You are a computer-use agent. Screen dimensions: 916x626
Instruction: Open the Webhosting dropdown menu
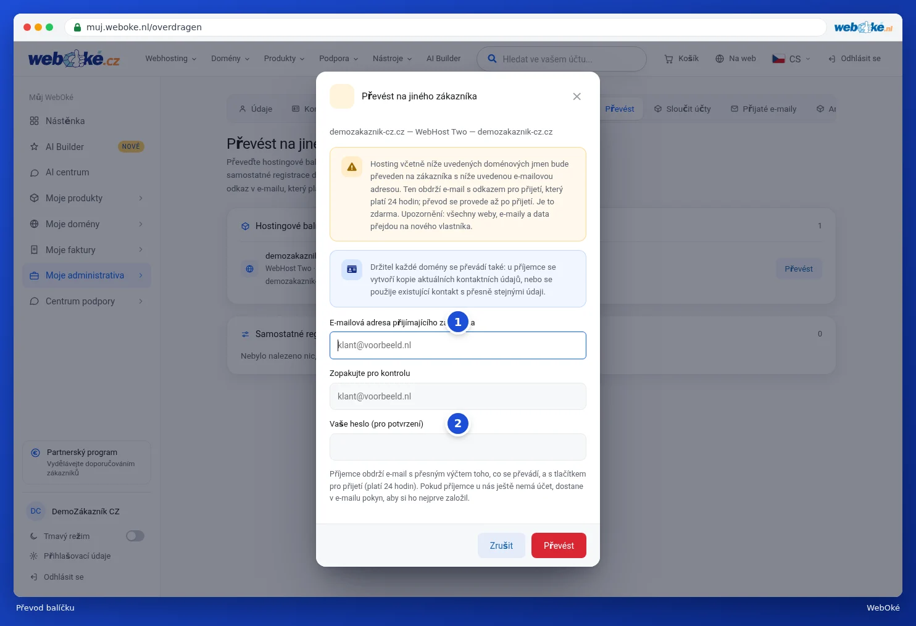[x=171, y=59]
